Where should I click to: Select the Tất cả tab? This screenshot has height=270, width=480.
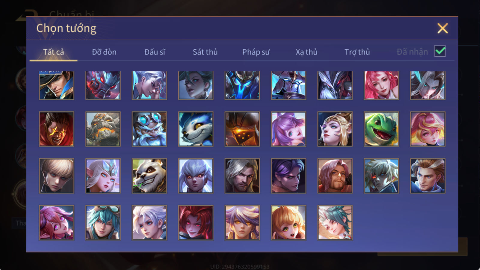click(53, 52)
